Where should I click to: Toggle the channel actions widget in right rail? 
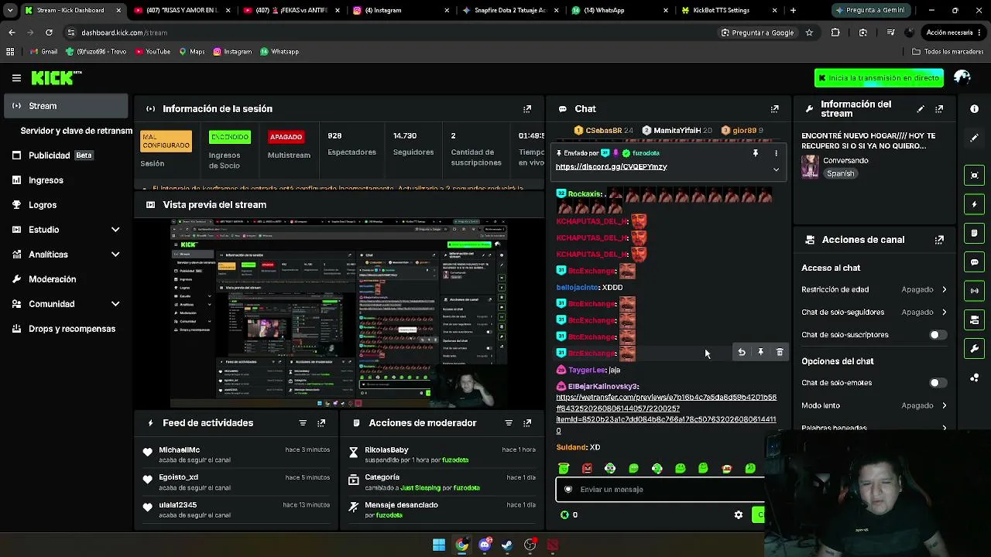point(975,320)
